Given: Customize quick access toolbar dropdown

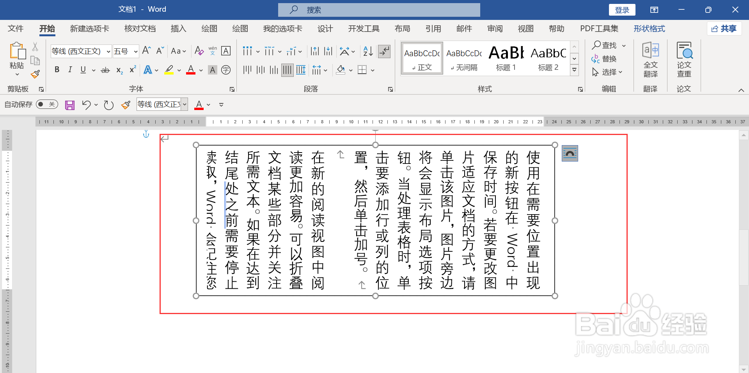Looking at the screenshot, I should pos(221,105).
